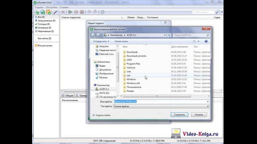This screenshot has width=257, height=144.
Task: Click Pause torrent icon in toolbar
Action: [x=76, y=12]
